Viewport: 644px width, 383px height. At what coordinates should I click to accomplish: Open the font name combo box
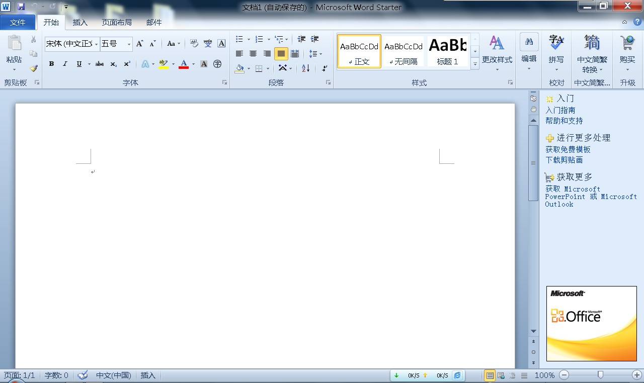(x=72, y=44)
